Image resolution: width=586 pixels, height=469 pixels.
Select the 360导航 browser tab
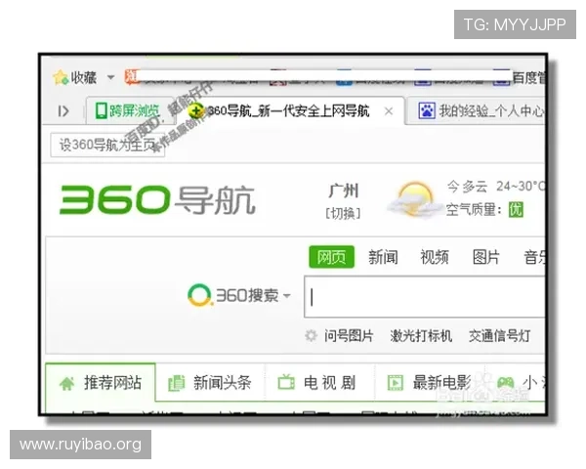pos(288,111)
